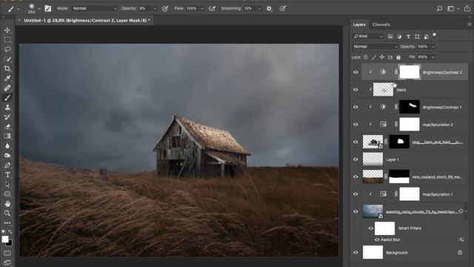This screenshot has width=474, height=267.
Task: Select the Zoom tool
Action: coord(7,214)
